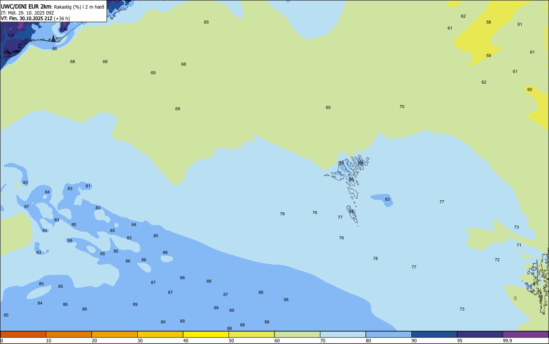The height and width of the screenshot is (344, 549).
Task: Choose the purple legend swatch above 99.9
Action: coord(526,334)
